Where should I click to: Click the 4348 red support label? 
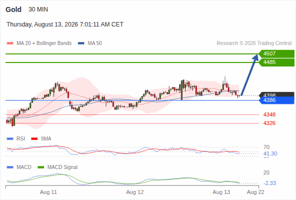269,114
